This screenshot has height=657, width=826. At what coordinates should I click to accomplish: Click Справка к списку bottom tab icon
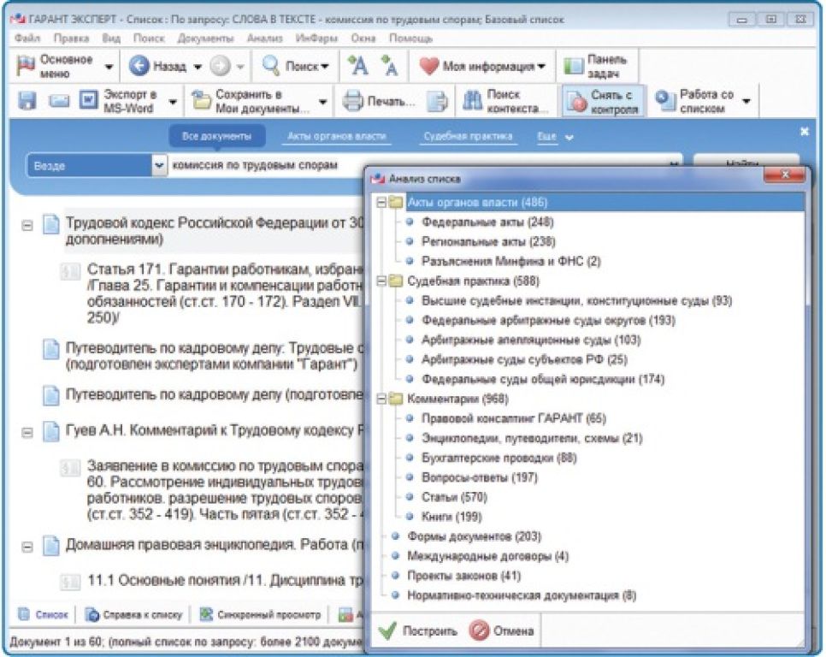pos(92,614)
